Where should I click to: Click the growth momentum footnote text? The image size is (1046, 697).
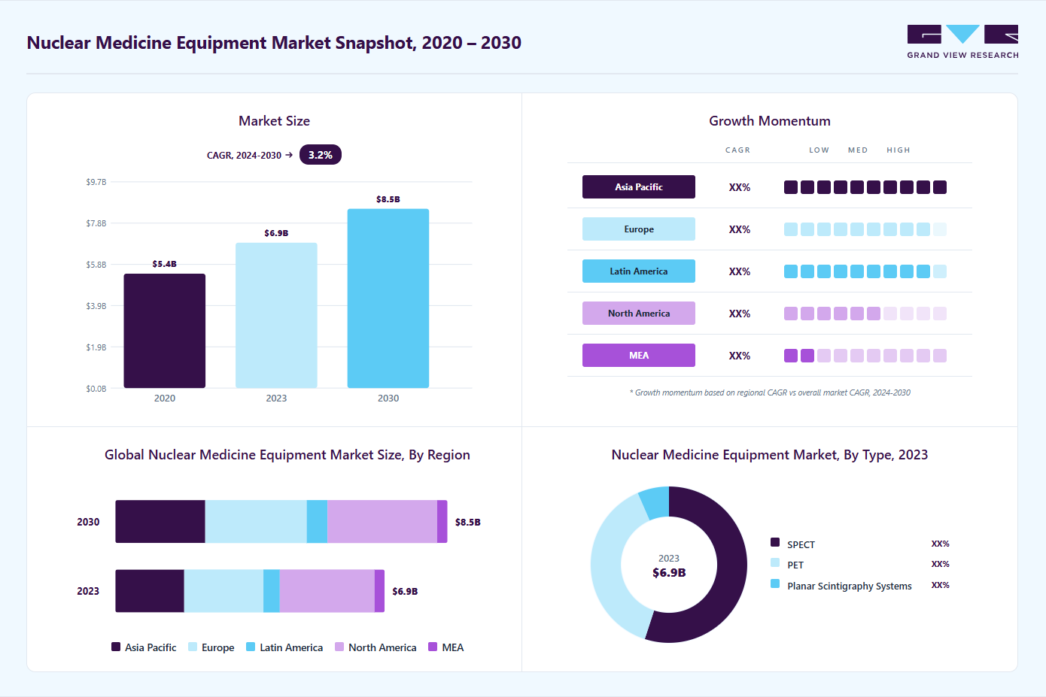tap(770, 392)
